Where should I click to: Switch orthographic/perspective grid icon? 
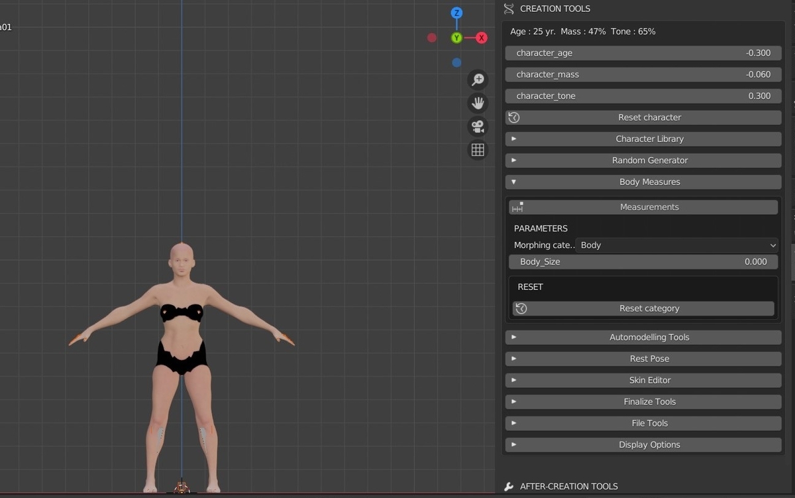478,150
